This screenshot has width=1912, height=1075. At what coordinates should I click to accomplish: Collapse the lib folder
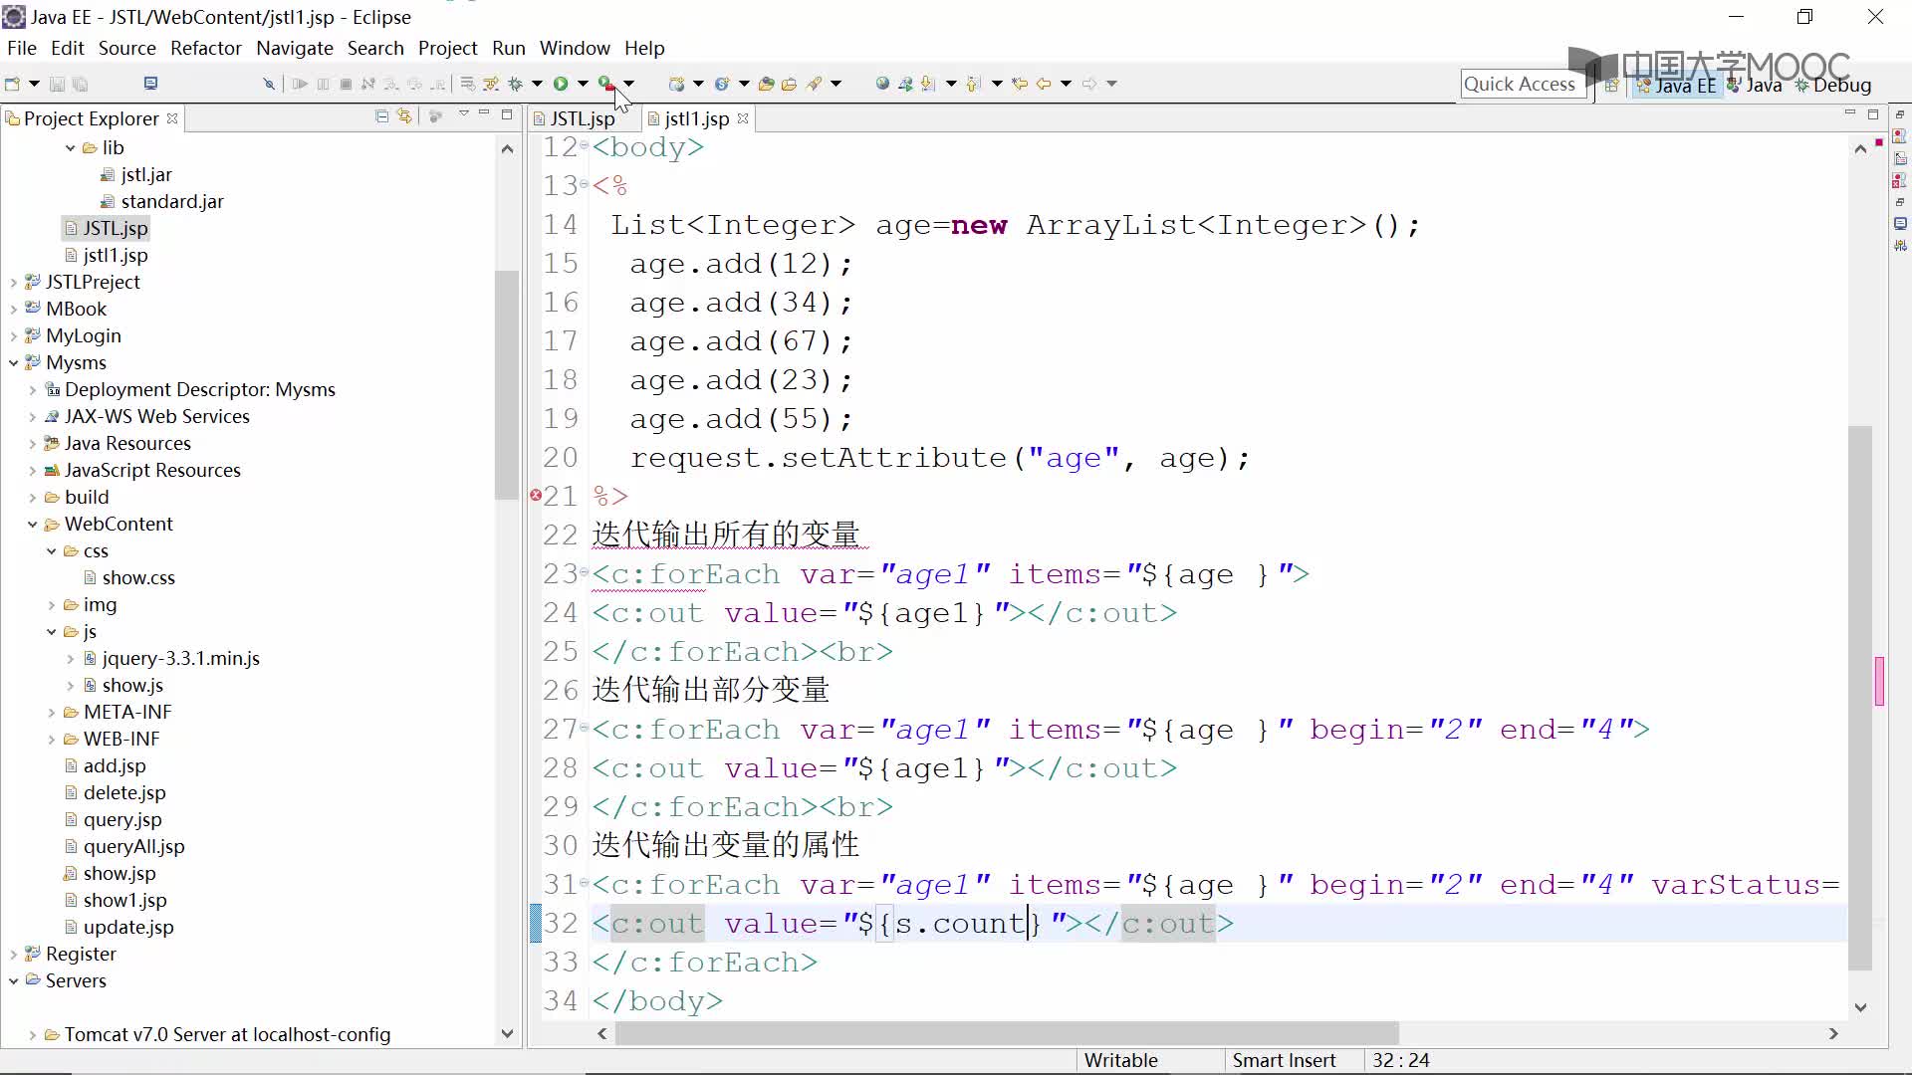pyautogui.click(x=70, y=148)
